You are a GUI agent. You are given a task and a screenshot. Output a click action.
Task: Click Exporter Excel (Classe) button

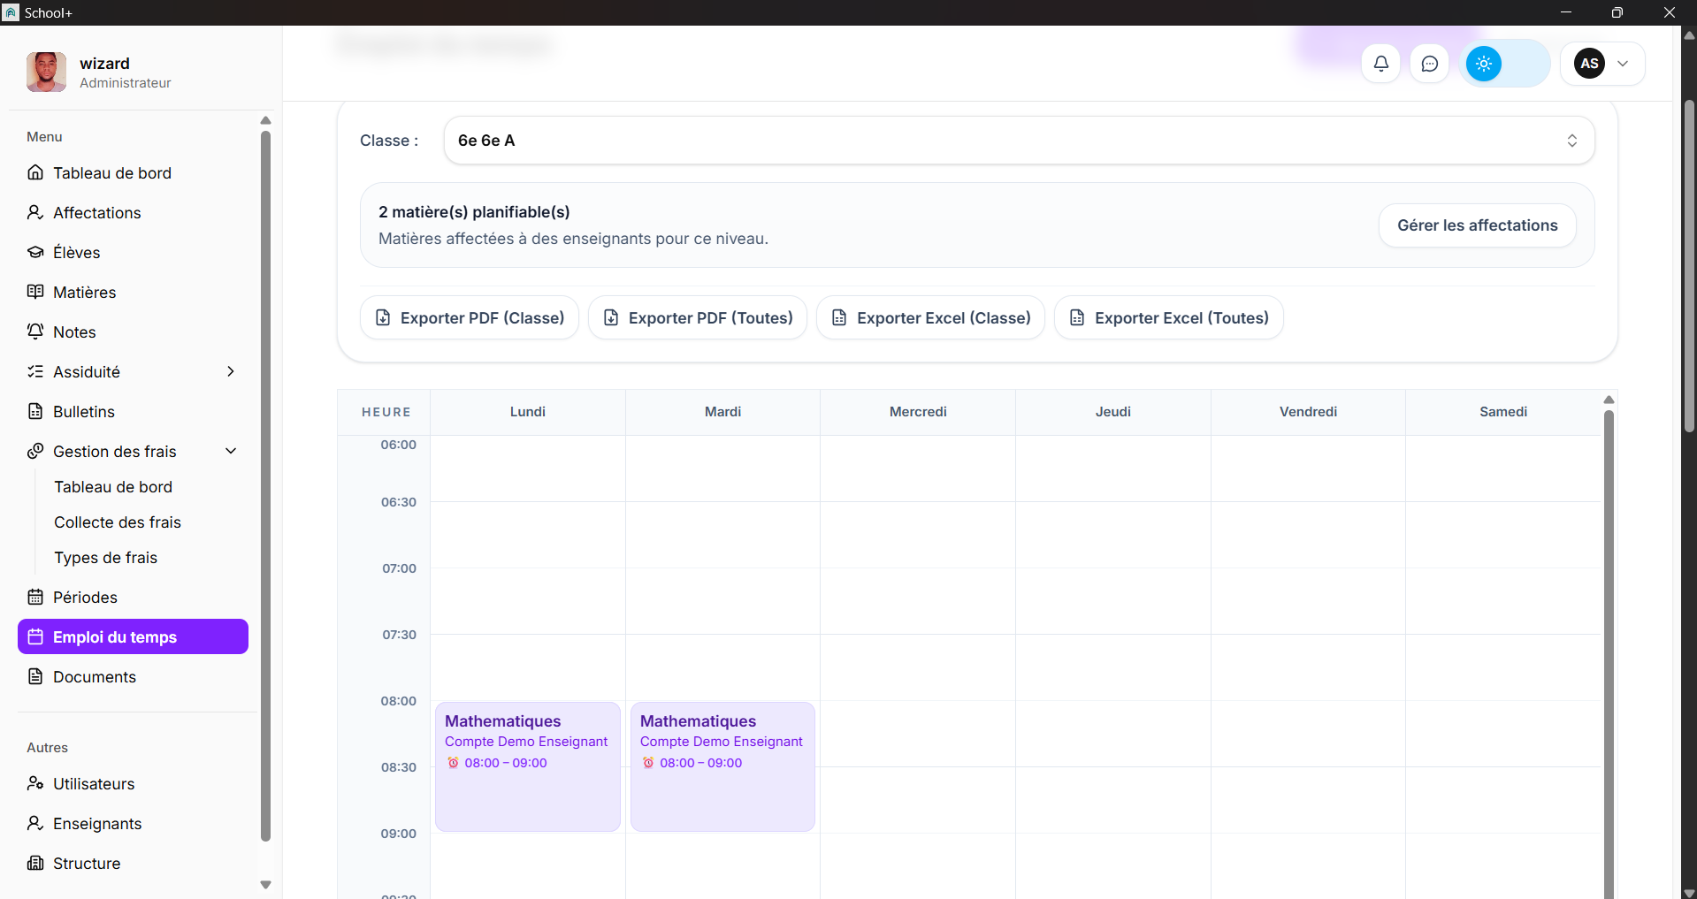[930, 317]
